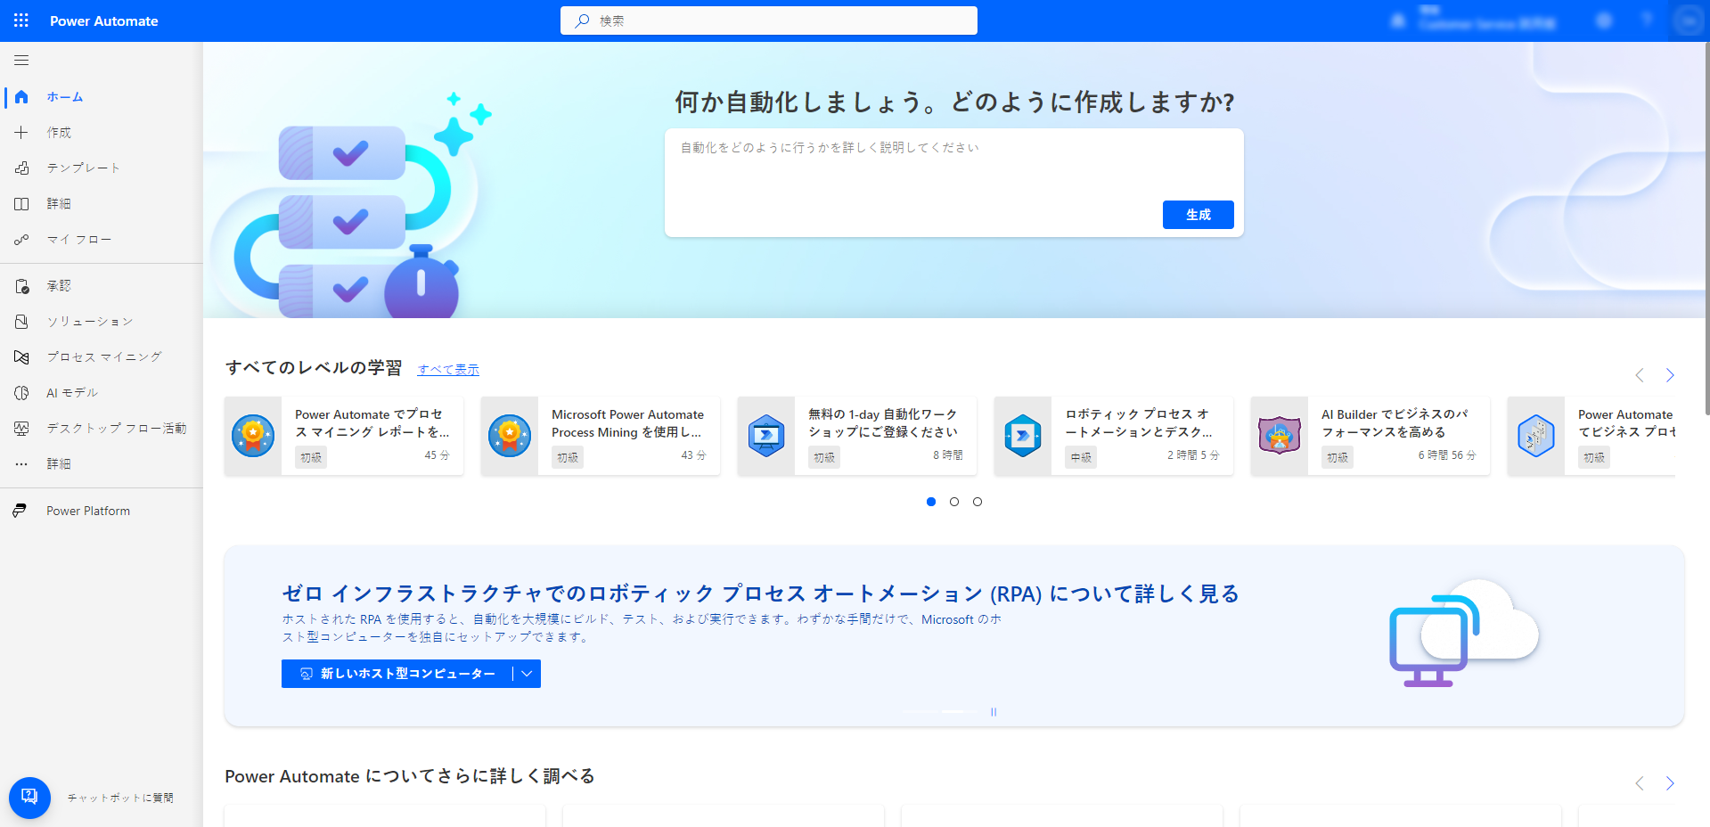The height and width of the screenshot is (827, 1710).
Task: Click the badge thumbnail of プロセス マイニング レポート card
Action: (x=253, y=436)
